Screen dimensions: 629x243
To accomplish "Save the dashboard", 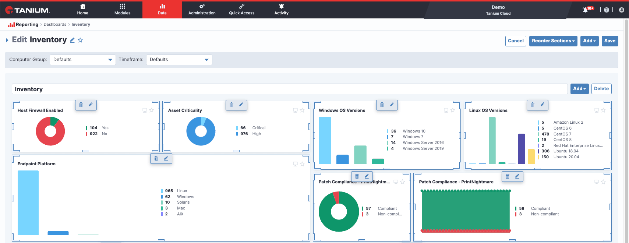I will (x=610, y=41).
